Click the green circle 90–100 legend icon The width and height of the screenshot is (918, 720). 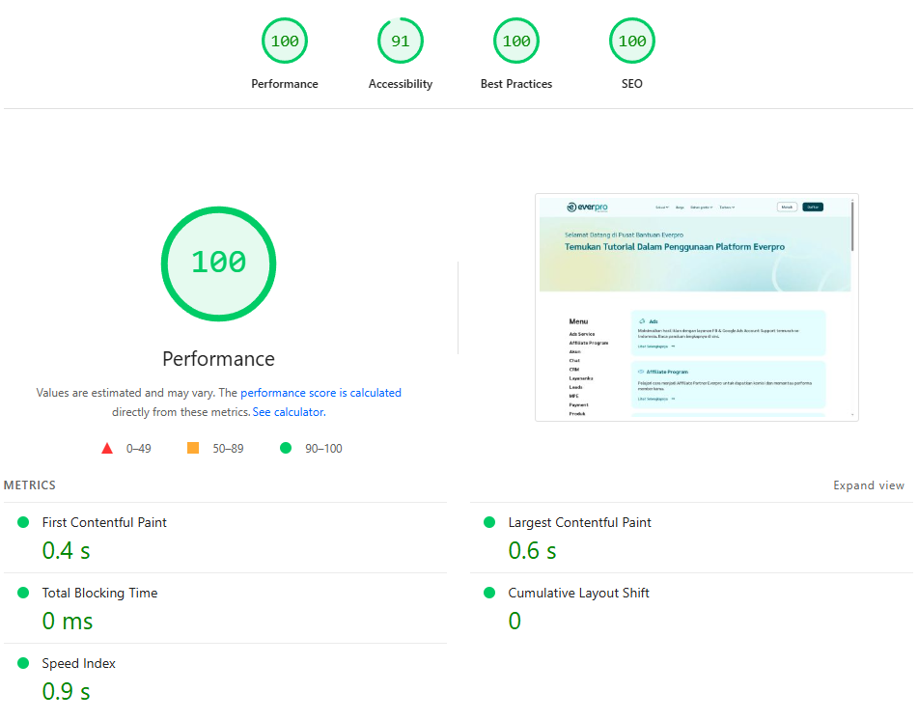(286, 448)
